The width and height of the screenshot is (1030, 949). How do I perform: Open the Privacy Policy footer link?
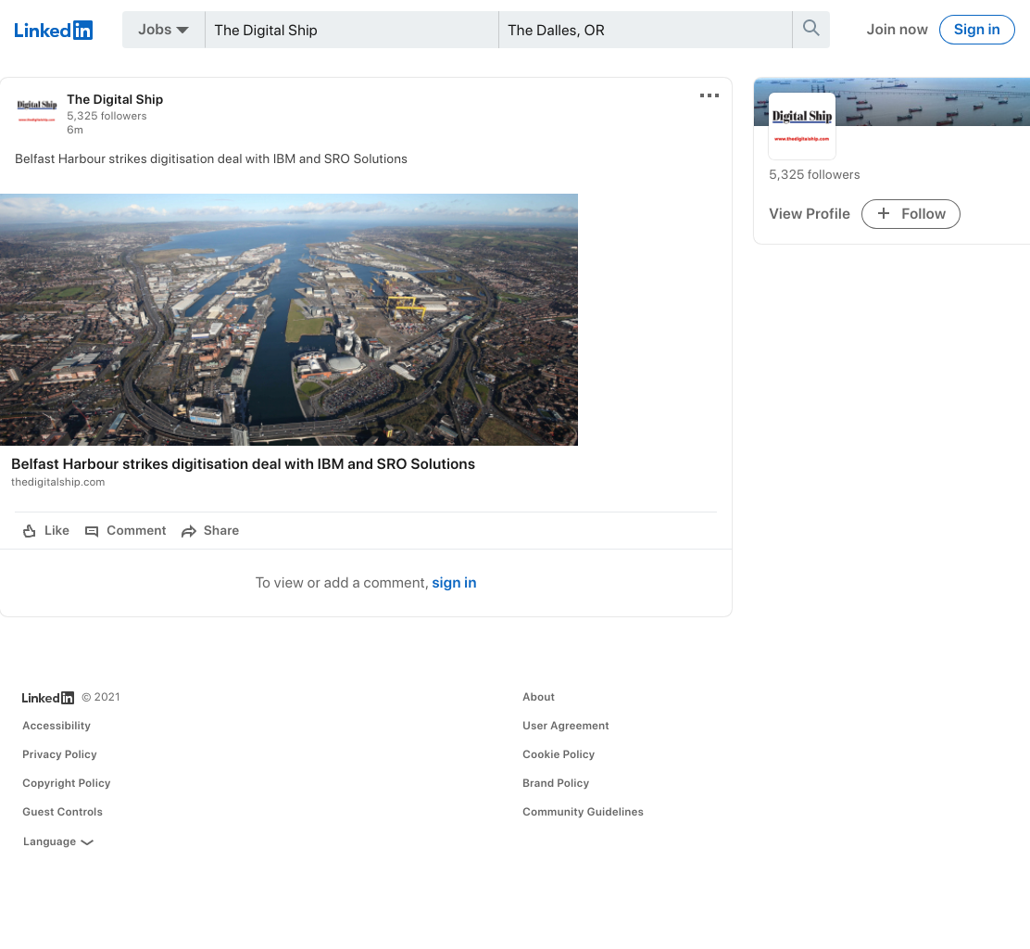pyautogui.click(x=60, y=754)
